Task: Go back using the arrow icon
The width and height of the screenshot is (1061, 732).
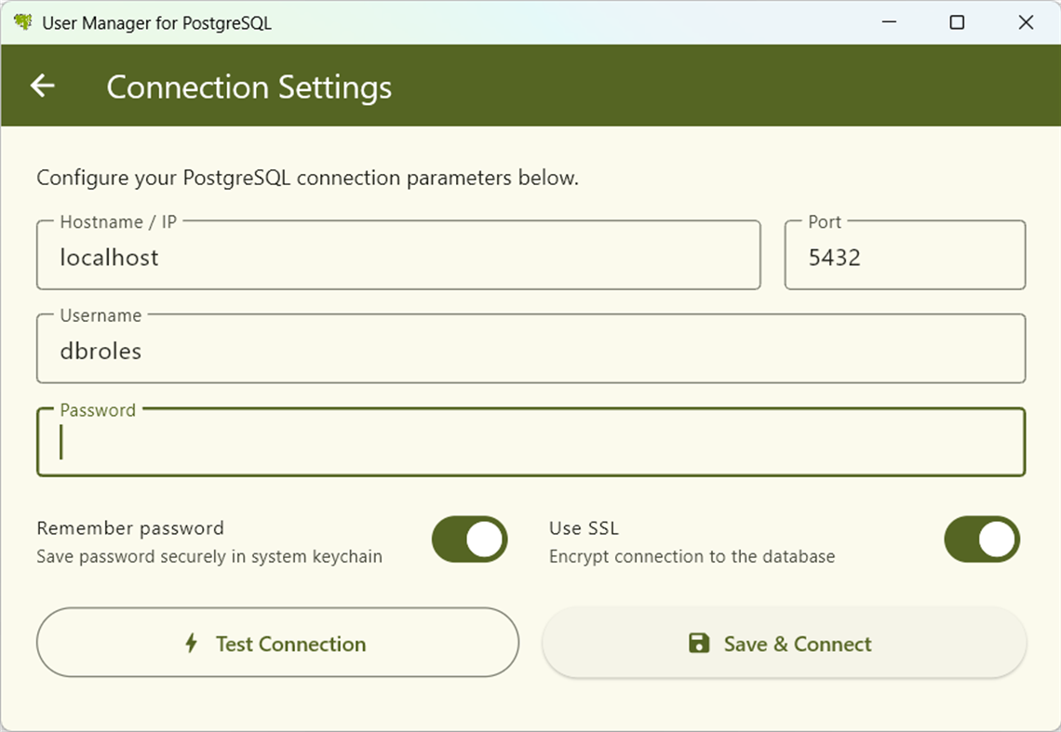Action: click(x=43, y=86)
